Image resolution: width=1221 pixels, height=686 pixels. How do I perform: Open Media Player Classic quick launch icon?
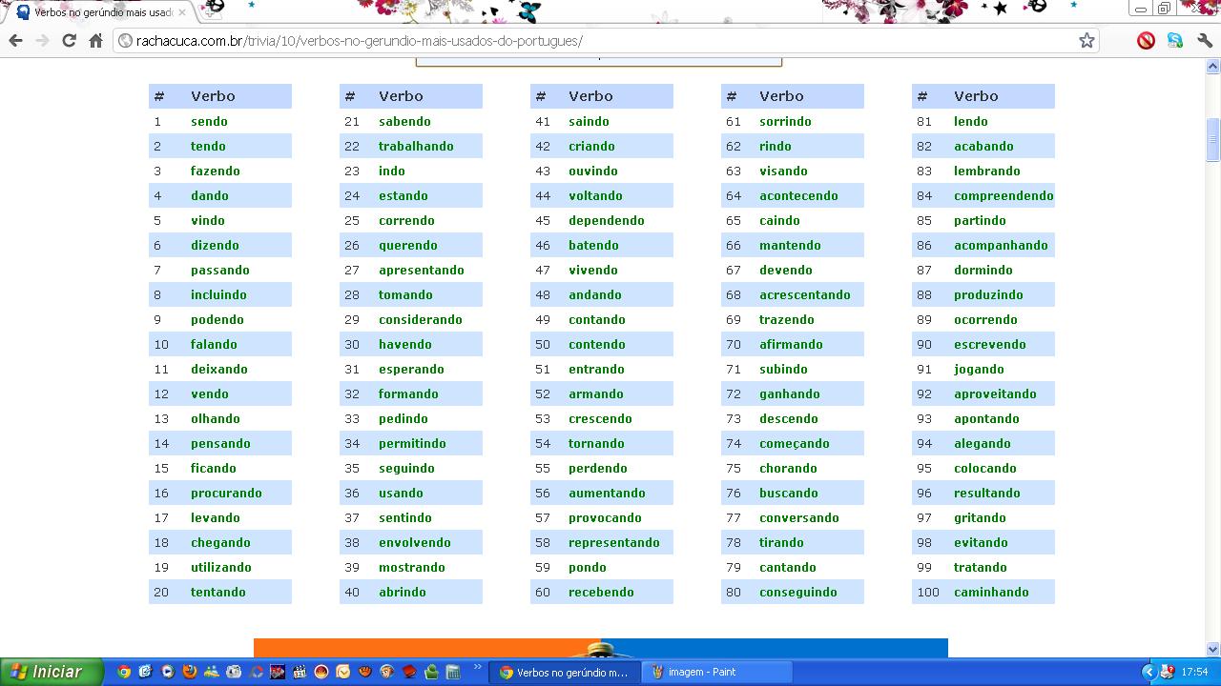click(x=300, y=672)
